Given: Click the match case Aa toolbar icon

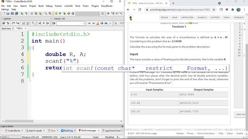Looking at the screenshot, I should 106,23.
